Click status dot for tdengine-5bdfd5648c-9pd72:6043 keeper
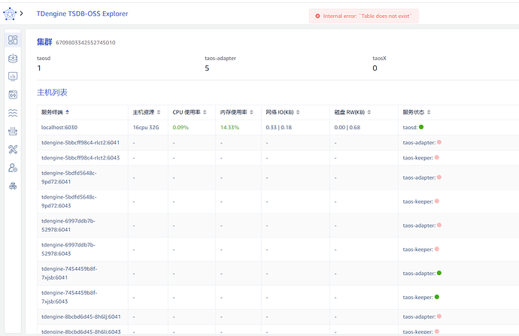 click(x=437, y=201)
